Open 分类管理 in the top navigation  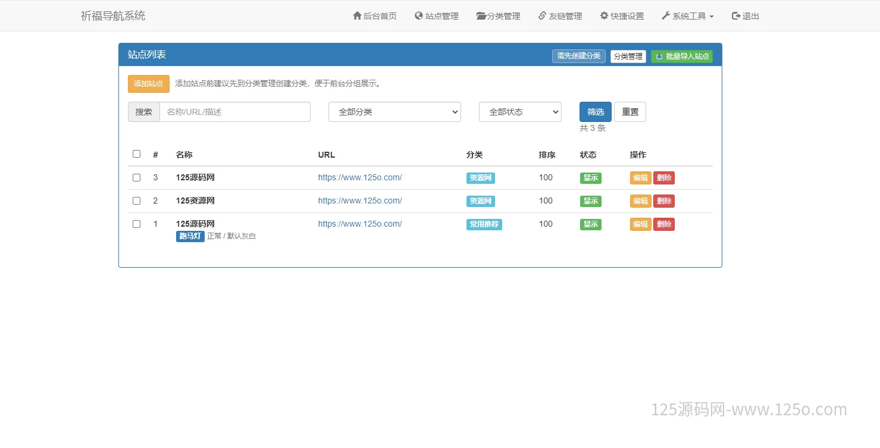tap(499, 16)
